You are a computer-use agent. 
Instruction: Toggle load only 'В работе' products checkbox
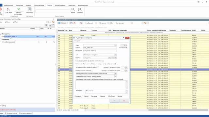point(98,67)
